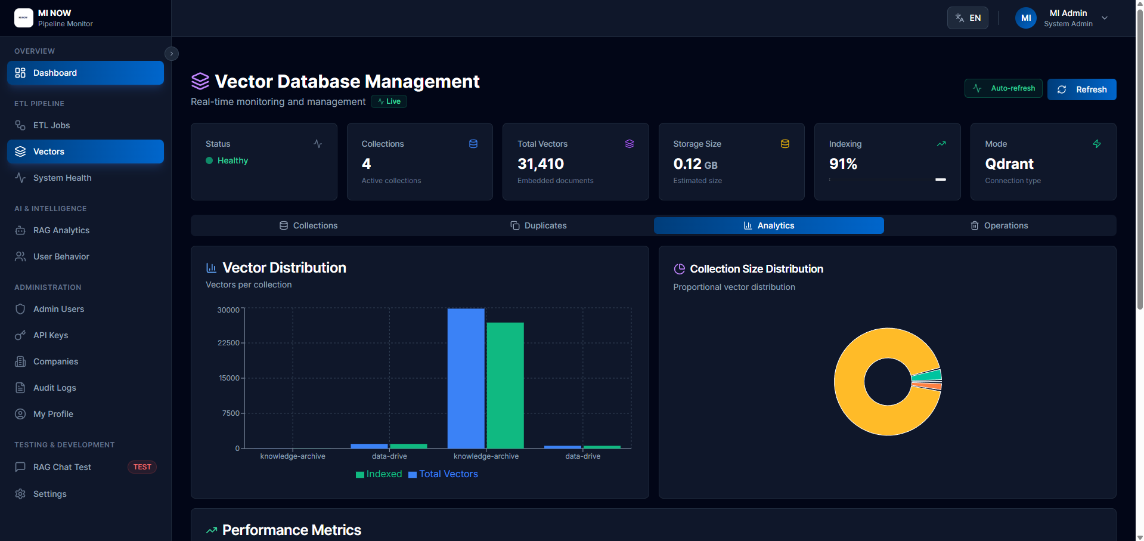Toggle Total Vectors series in legend
1144x541 pixels.
pos(443,474)
